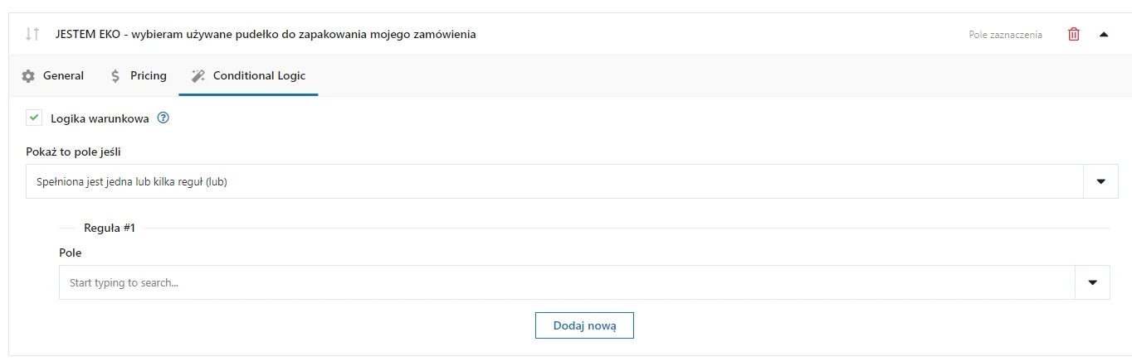Image resolution: width=1132 pixels, height=361 pixels.
Task: Switch to the Pricing tab
Action: [x=139, y=76]
